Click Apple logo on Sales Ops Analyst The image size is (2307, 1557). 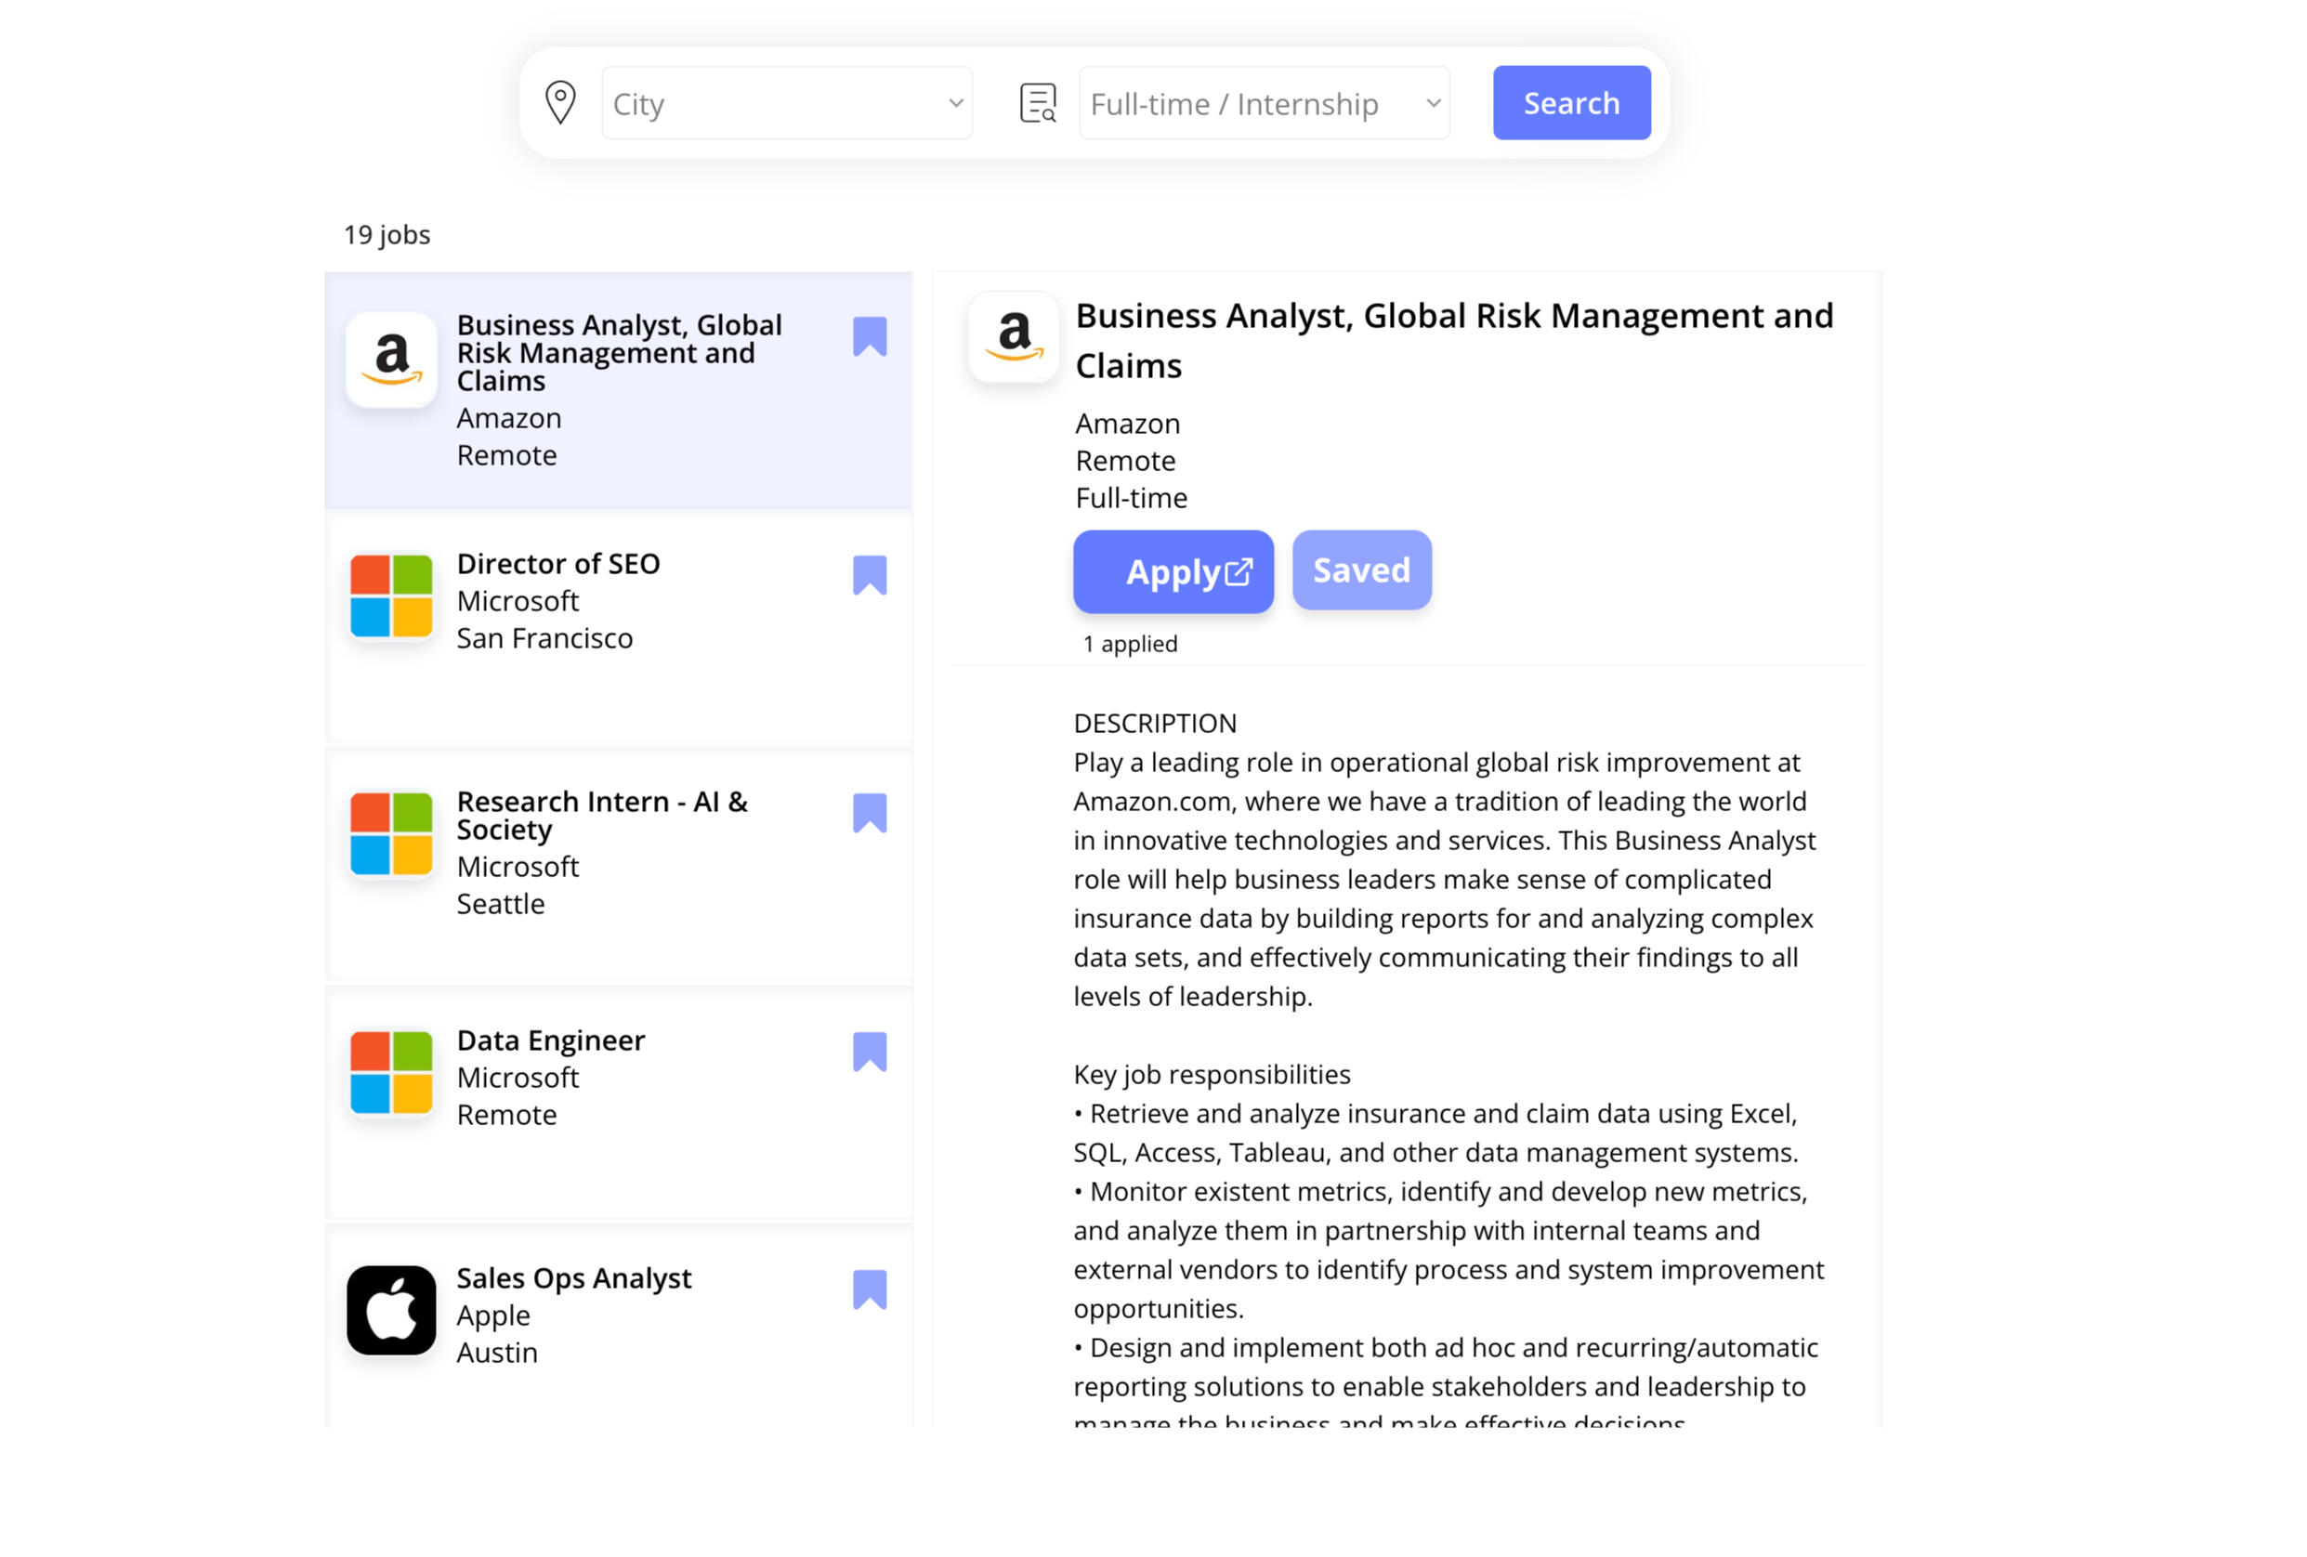[391, 1311]
